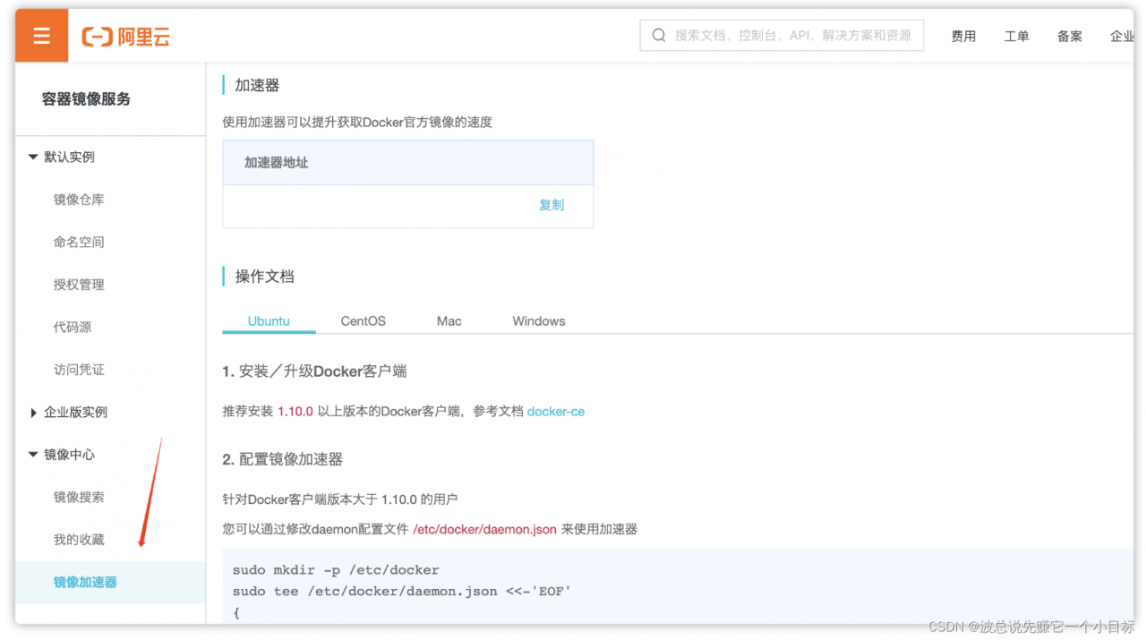Open 代码源 in the sidebar
Screen dimensions: 1146x640
73,327
